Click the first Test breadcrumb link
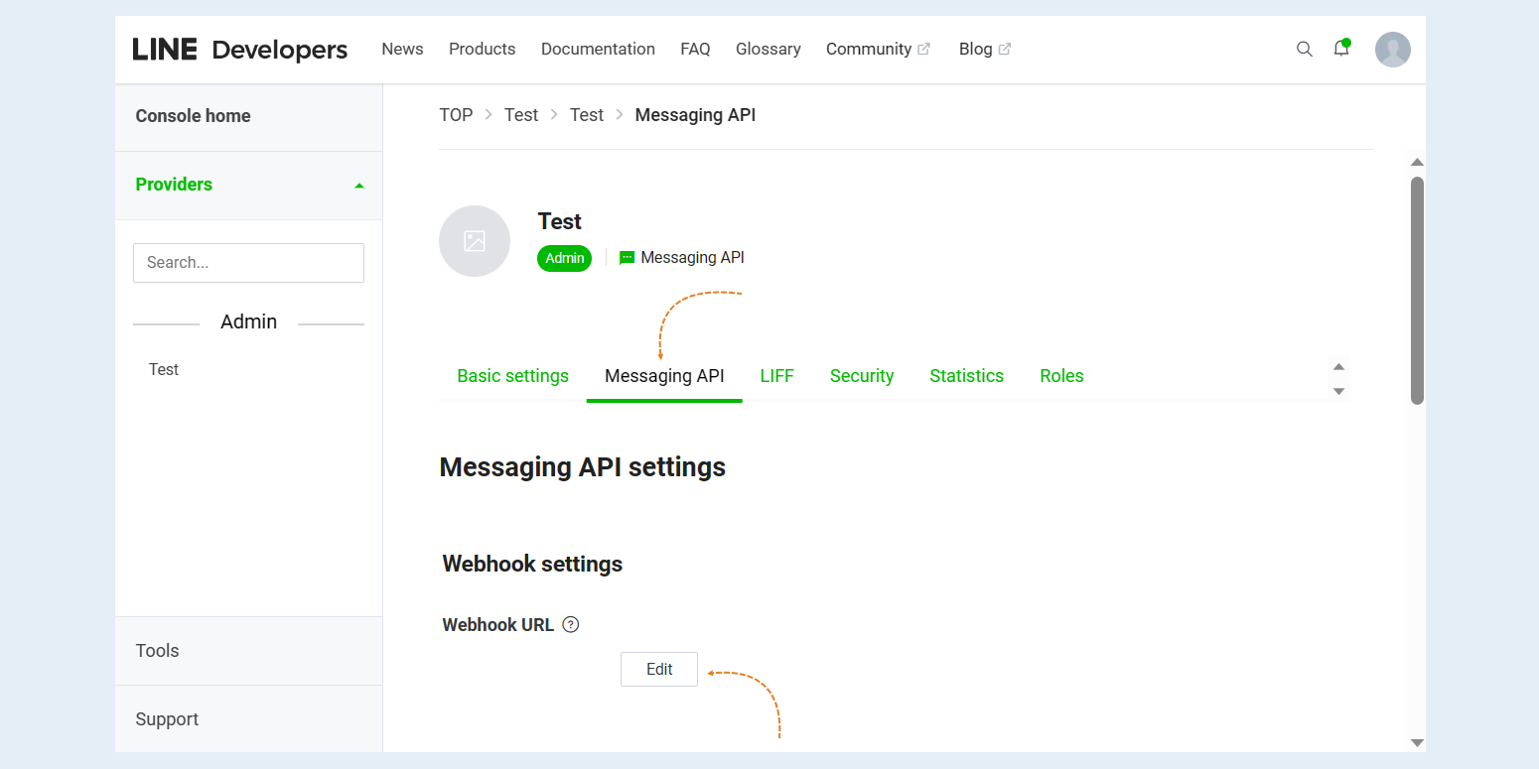 (x=521, y=115)
